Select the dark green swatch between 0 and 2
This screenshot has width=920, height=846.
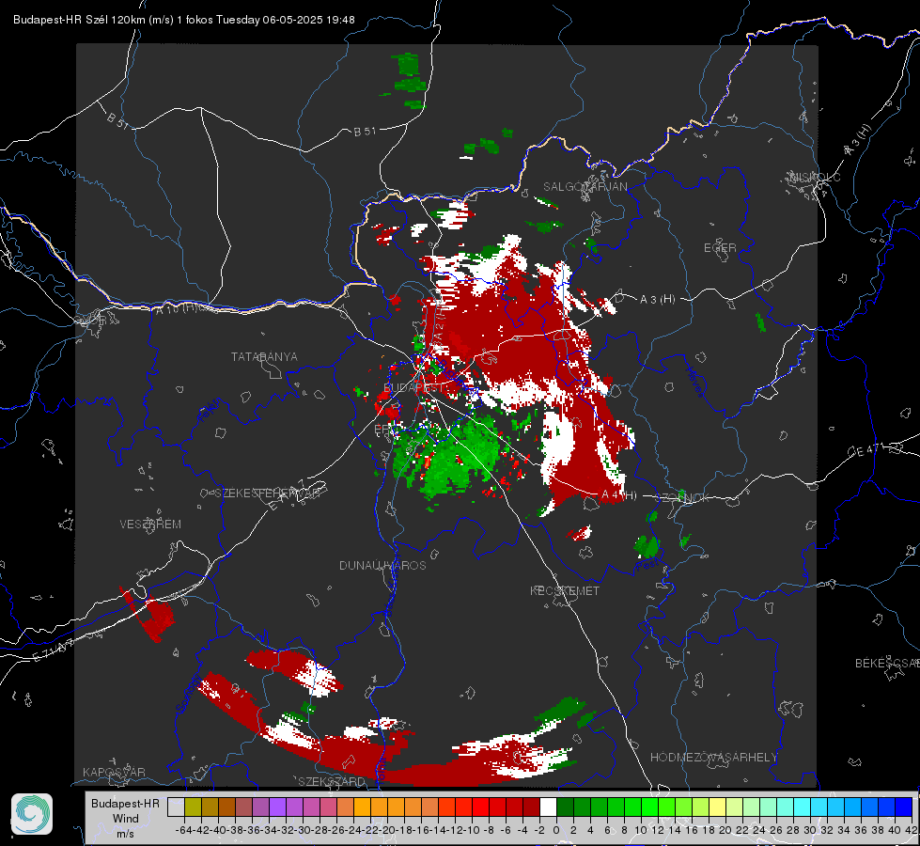(565, 807)
